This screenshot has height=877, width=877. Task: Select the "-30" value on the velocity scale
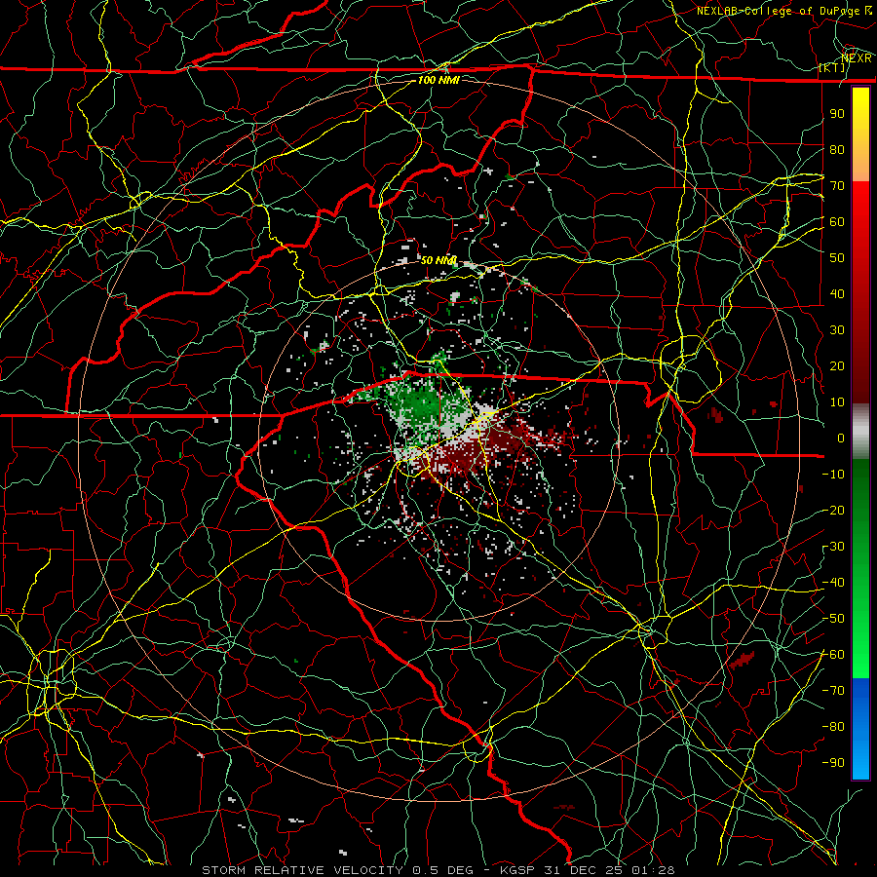(x=833, y=547)
